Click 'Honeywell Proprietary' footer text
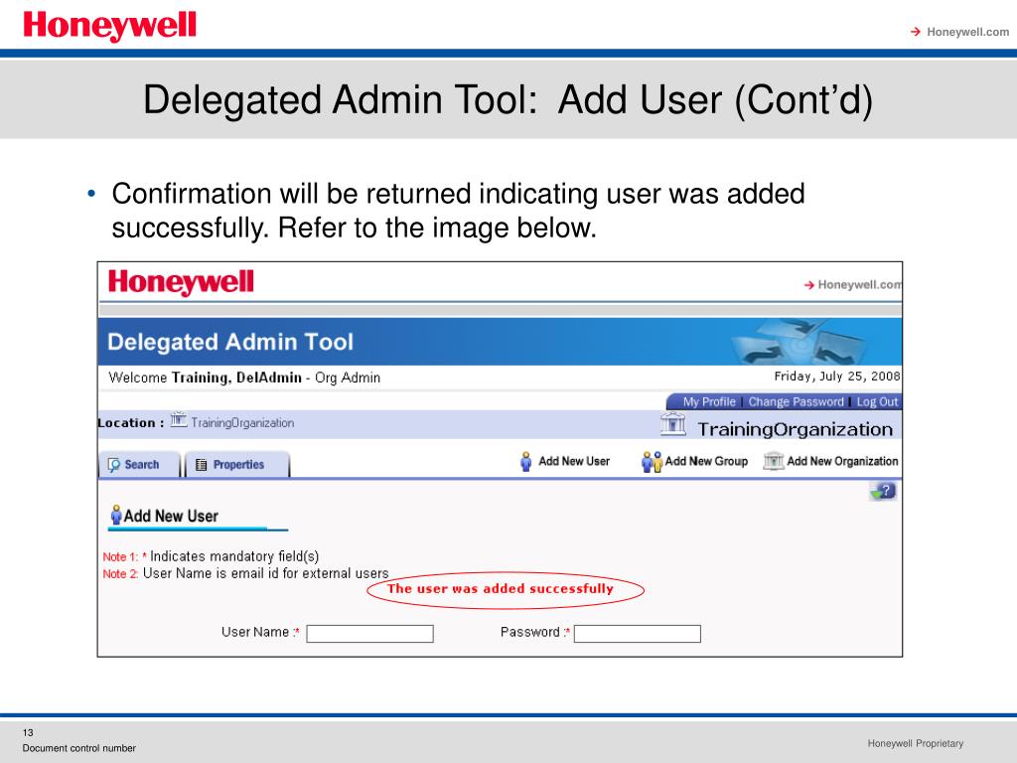The height and width of the screenshot is (763, 1017). point(915,743)
